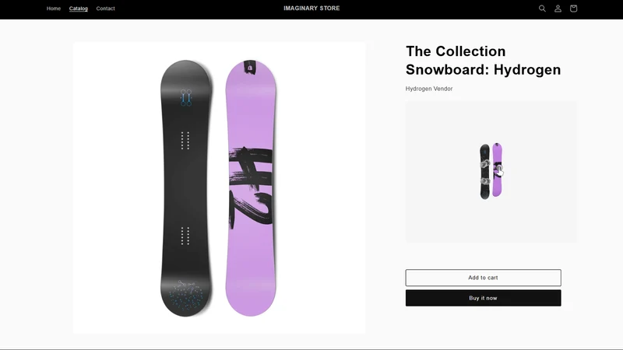Click the purple snowboard in the main image
Image resolution: width=623 pixels, height=350 pixels.
251,188
